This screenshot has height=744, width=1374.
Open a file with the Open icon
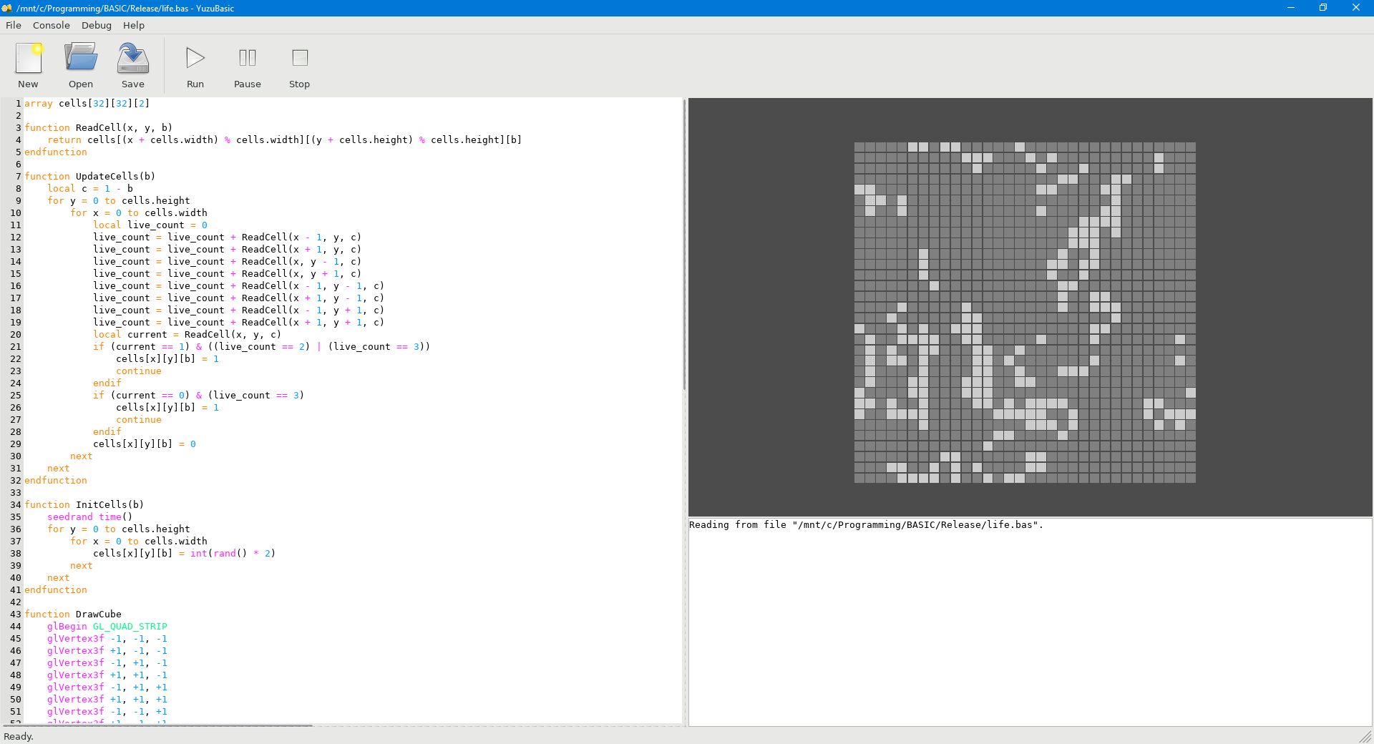(81, 64)
